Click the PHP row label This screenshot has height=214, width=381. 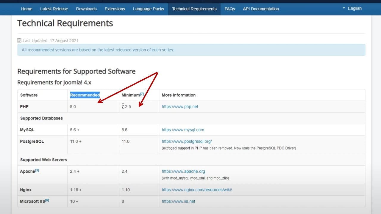[x=24, y=106]
